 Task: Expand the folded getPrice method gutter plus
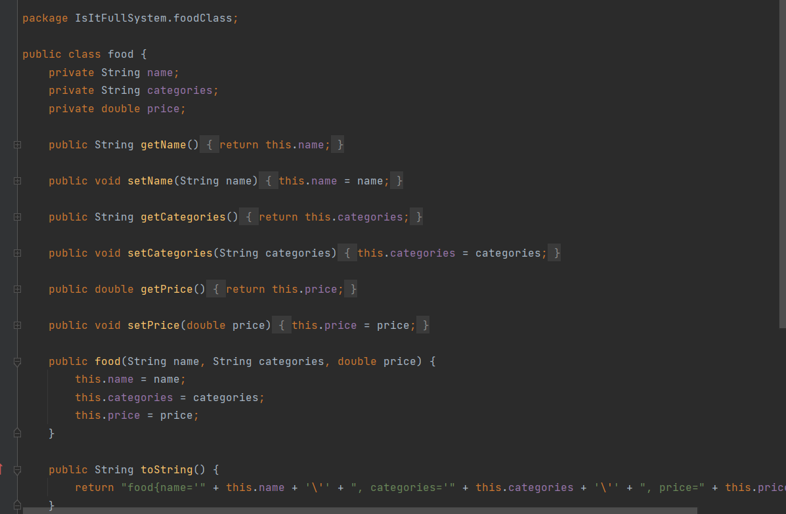point(17,289)
